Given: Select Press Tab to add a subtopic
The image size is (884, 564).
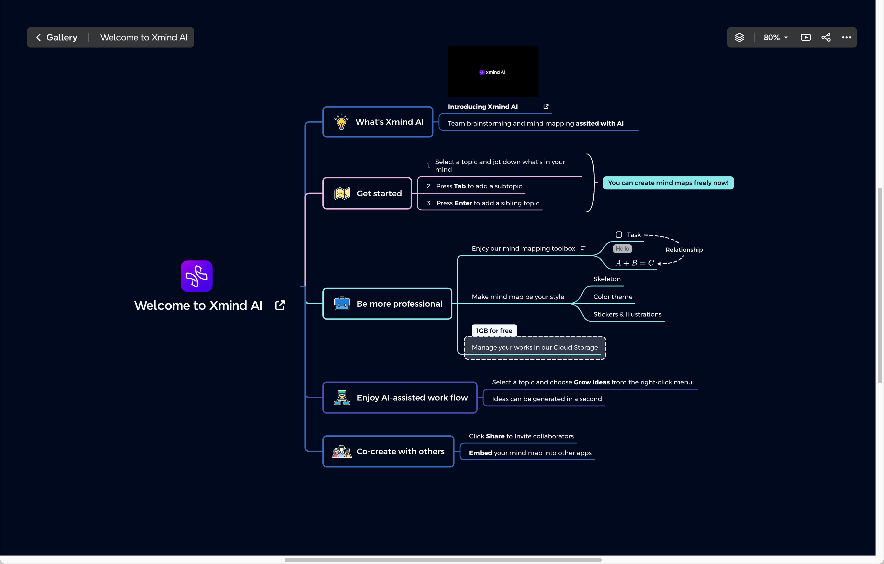Looking at the screenshot, I should click(474, 186).
